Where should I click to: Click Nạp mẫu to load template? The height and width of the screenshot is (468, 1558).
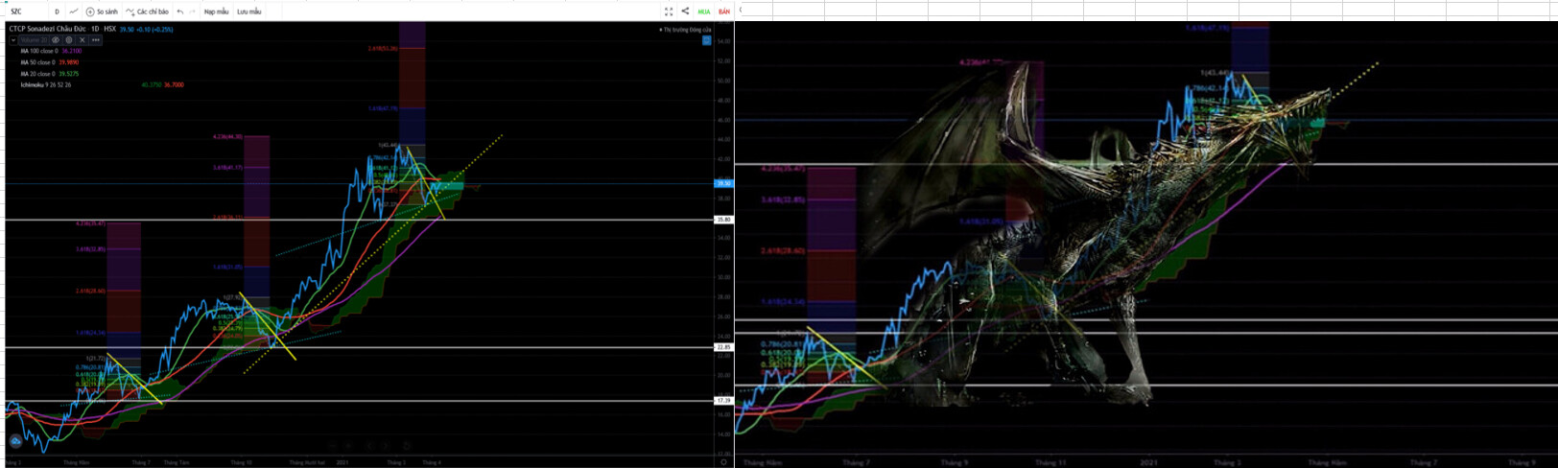coord(217,12)
